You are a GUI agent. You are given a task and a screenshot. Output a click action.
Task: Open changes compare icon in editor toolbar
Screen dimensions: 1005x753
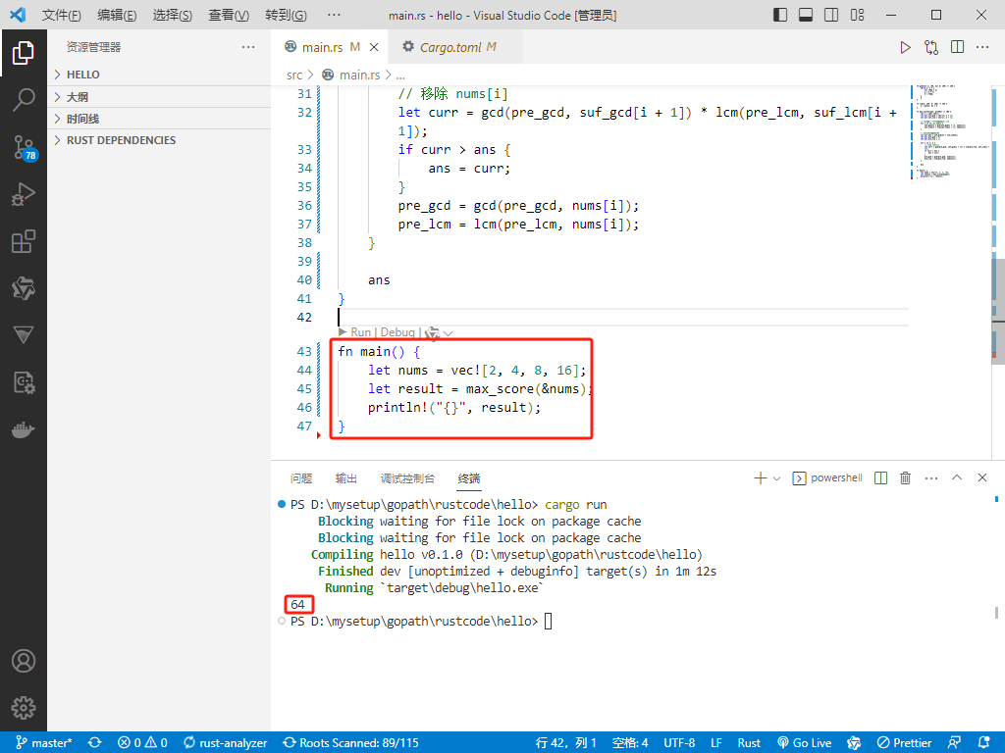(x=931, y=47)
